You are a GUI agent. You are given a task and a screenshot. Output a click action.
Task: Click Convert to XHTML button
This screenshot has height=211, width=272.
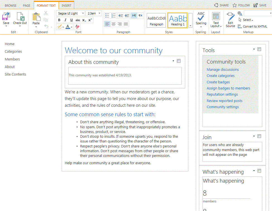255,26
